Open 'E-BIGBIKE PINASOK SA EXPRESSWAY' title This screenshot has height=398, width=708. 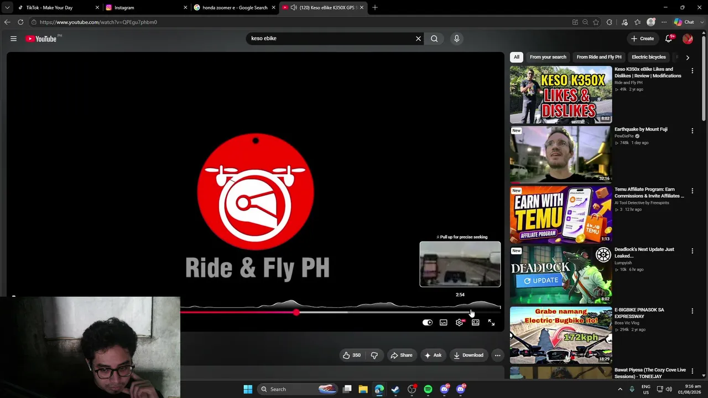pos(639,313)
